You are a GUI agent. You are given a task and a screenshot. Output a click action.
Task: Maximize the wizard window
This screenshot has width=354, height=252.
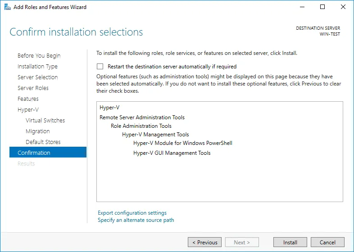(x=322, y=7)
